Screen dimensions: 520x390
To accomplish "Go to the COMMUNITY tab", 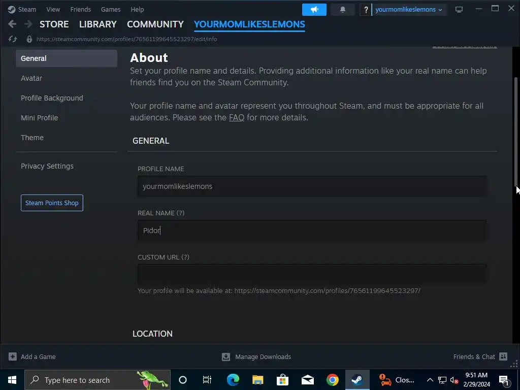I will (x=155, y=24).
